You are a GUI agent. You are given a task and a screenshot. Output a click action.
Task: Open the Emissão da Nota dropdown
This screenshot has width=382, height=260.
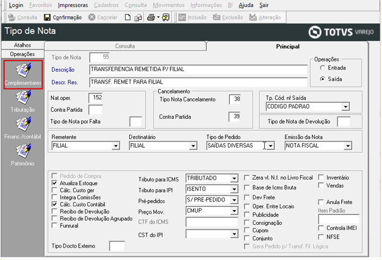[x=348, y=146]
